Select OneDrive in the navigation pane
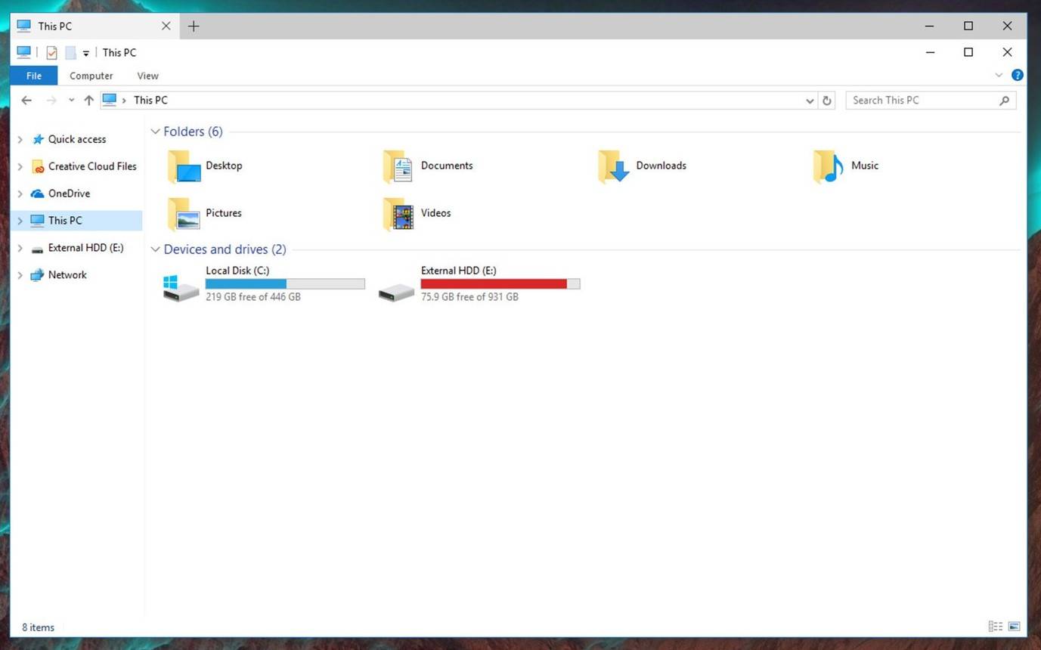Image resolution: width=1041 pixels, height=650 pixels. pos(60,193)
